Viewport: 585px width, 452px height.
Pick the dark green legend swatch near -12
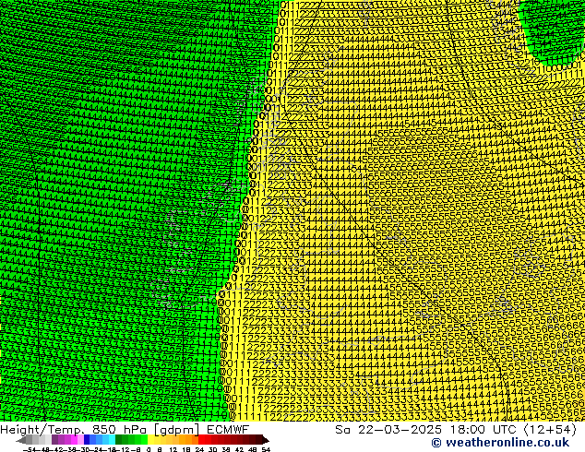[x=119, y=439]
